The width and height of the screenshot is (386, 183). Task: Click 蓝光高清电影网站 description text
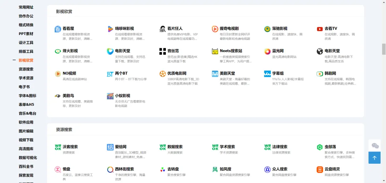pos(284,57)
